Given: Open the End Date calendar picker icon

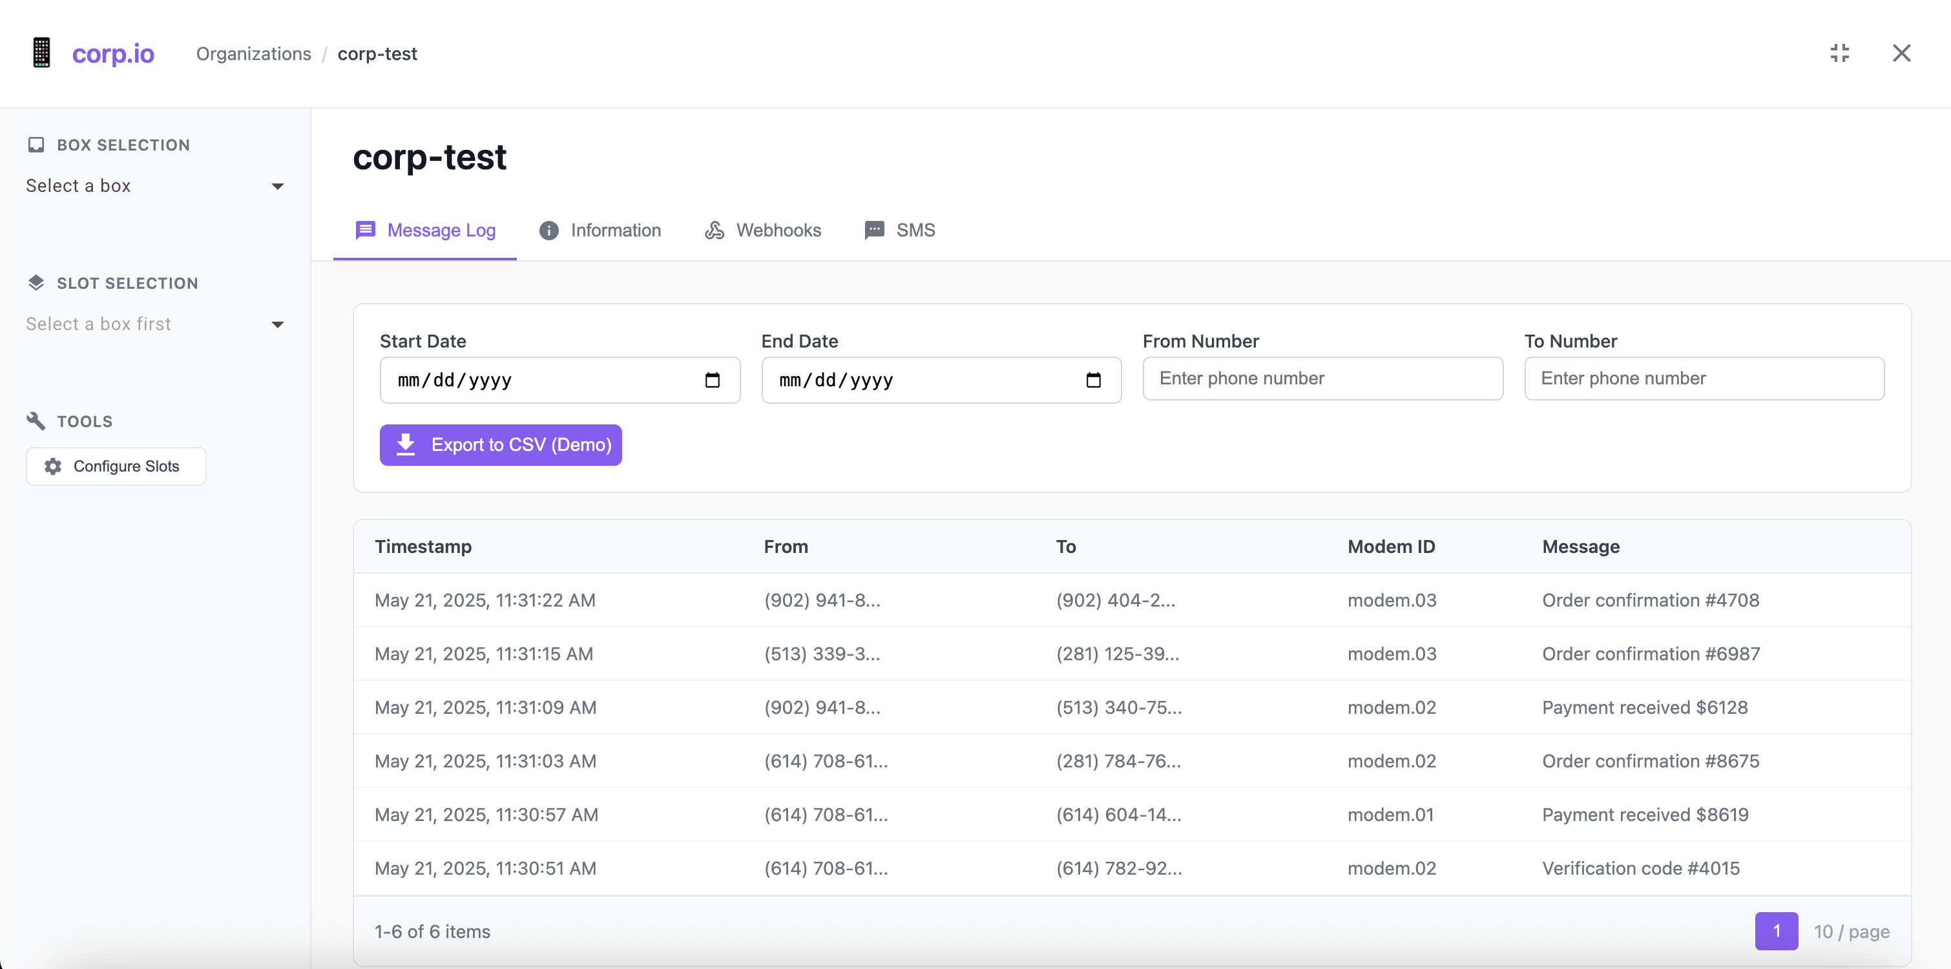Looking at the screenshot, I should tap(1094, 380).
